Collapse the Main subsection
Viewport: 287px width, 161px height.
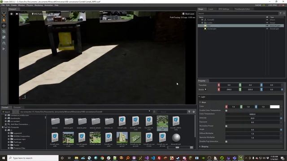(x=200, y=102)
